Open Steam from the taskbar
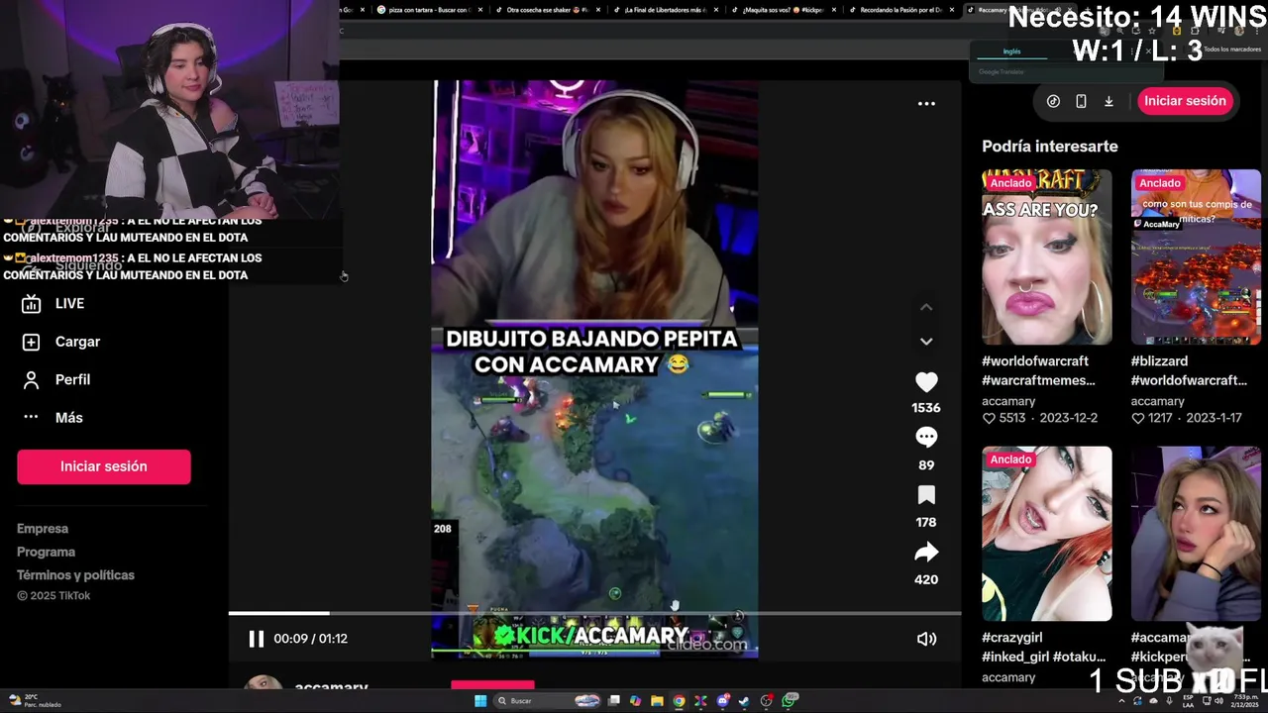The image size is (1268, 713). pyautogui.click(x=744, y=701)
